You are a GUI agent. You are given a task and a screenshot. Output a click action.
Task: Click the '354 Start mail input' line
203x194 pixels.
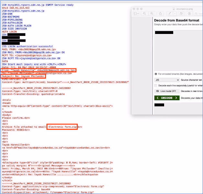(34, 64)
